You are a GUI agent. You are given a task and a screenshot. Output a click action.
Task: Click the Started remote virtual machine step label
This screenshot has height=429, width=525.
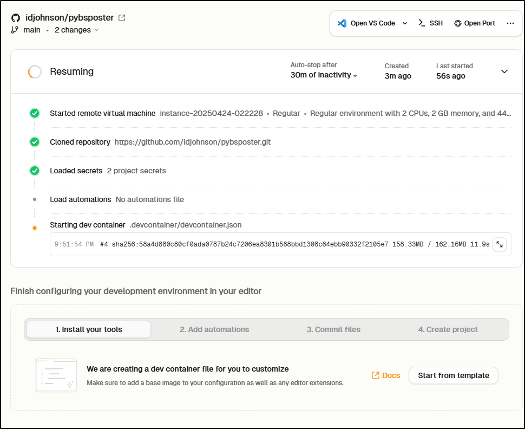pyautogui.click(x=102, y=113)
